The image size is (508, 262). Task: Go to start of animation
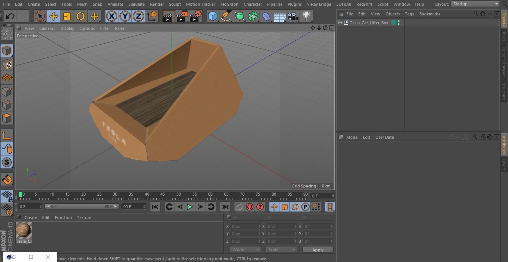pyautogui.click(x=155, y=207)
